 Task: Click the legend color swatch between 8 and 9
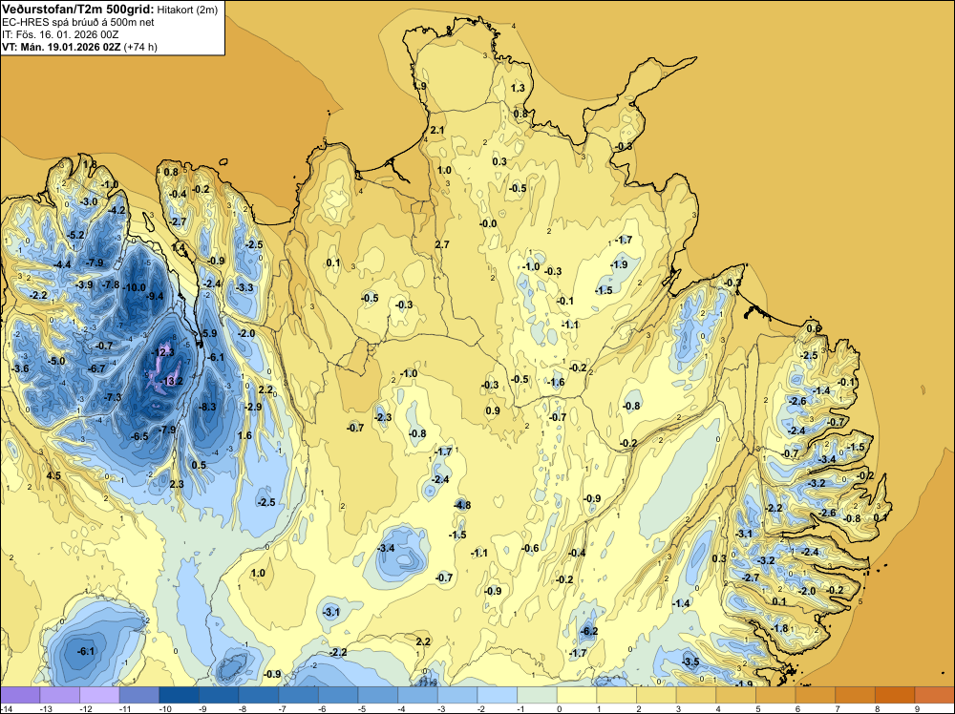895,695
